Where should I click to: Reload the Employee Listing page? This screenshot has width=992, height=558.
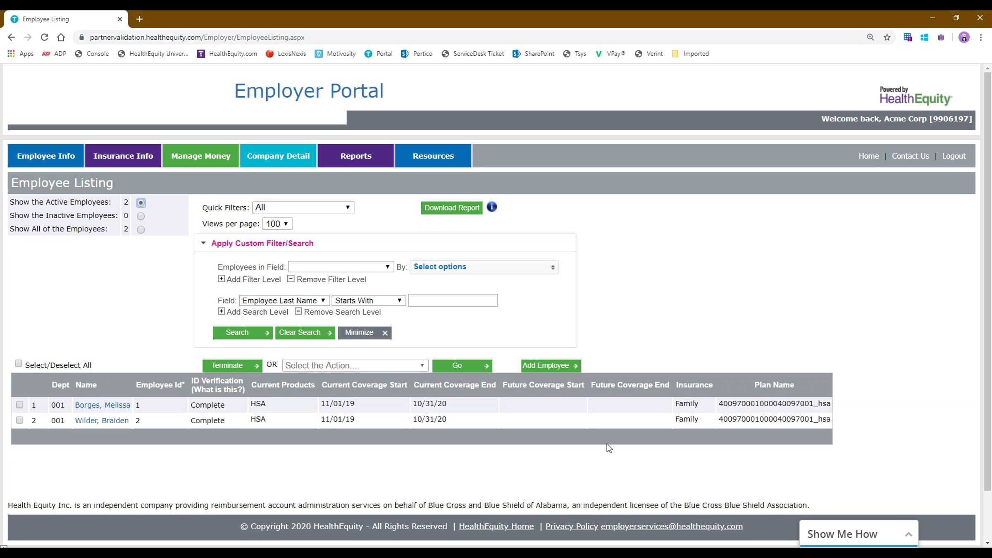coord(44,37)
